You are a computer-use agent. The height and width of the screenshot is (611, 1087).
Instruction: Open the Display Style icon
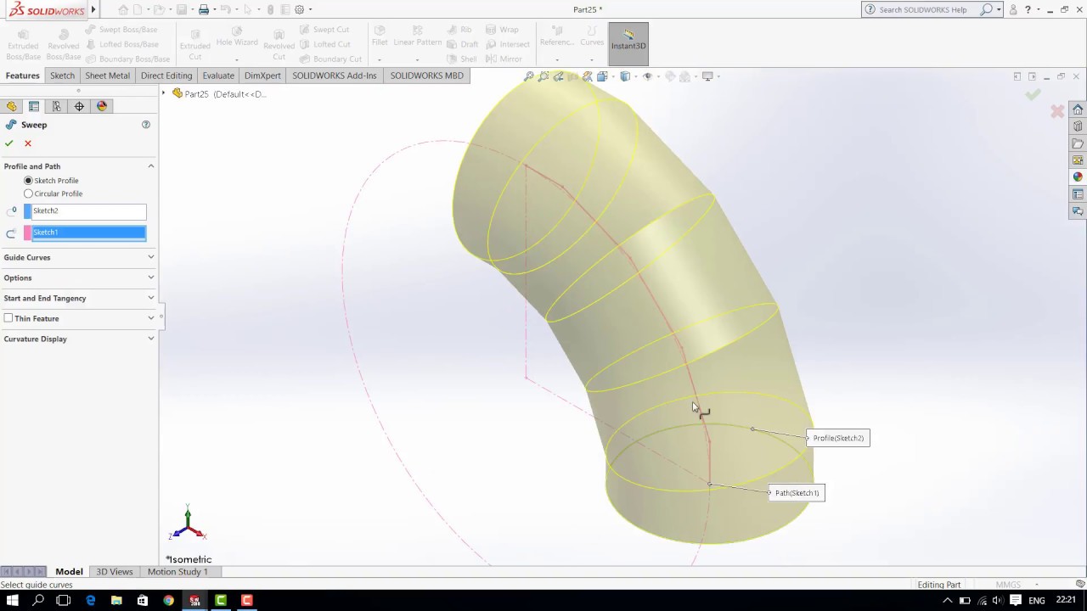coord(625,76)
